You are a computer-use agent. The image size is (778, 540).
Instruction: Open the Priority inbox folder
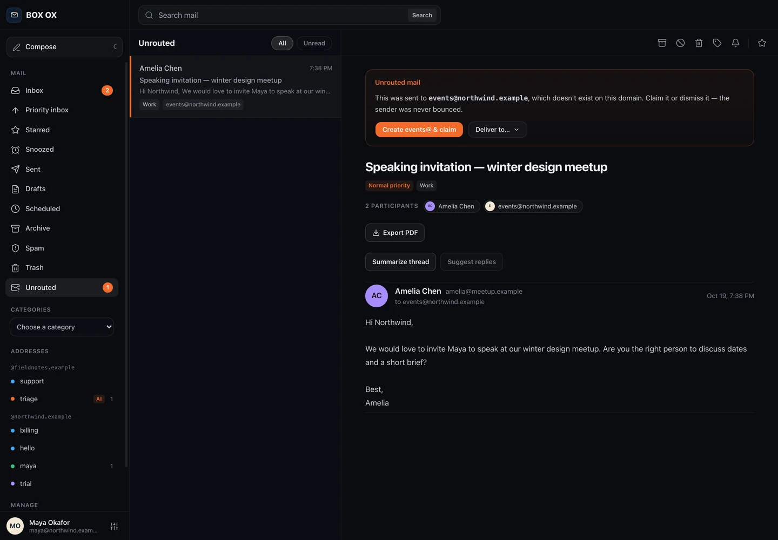tap(62, 110)
